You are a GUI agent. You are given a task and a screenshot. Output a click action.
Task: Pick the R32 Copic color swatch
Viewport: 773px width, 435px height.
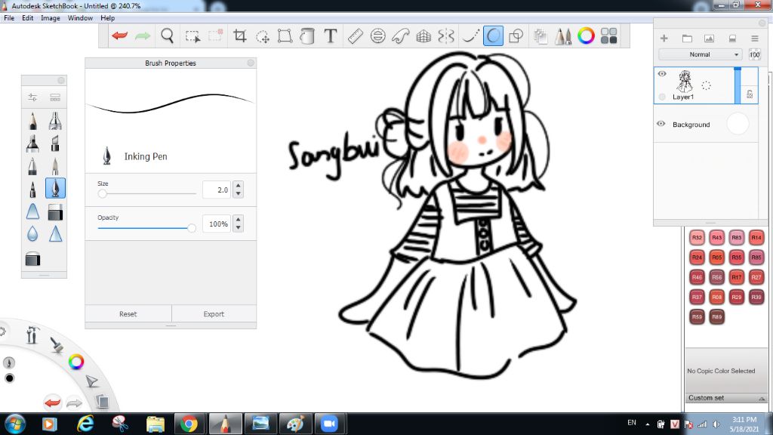[697, 238]
